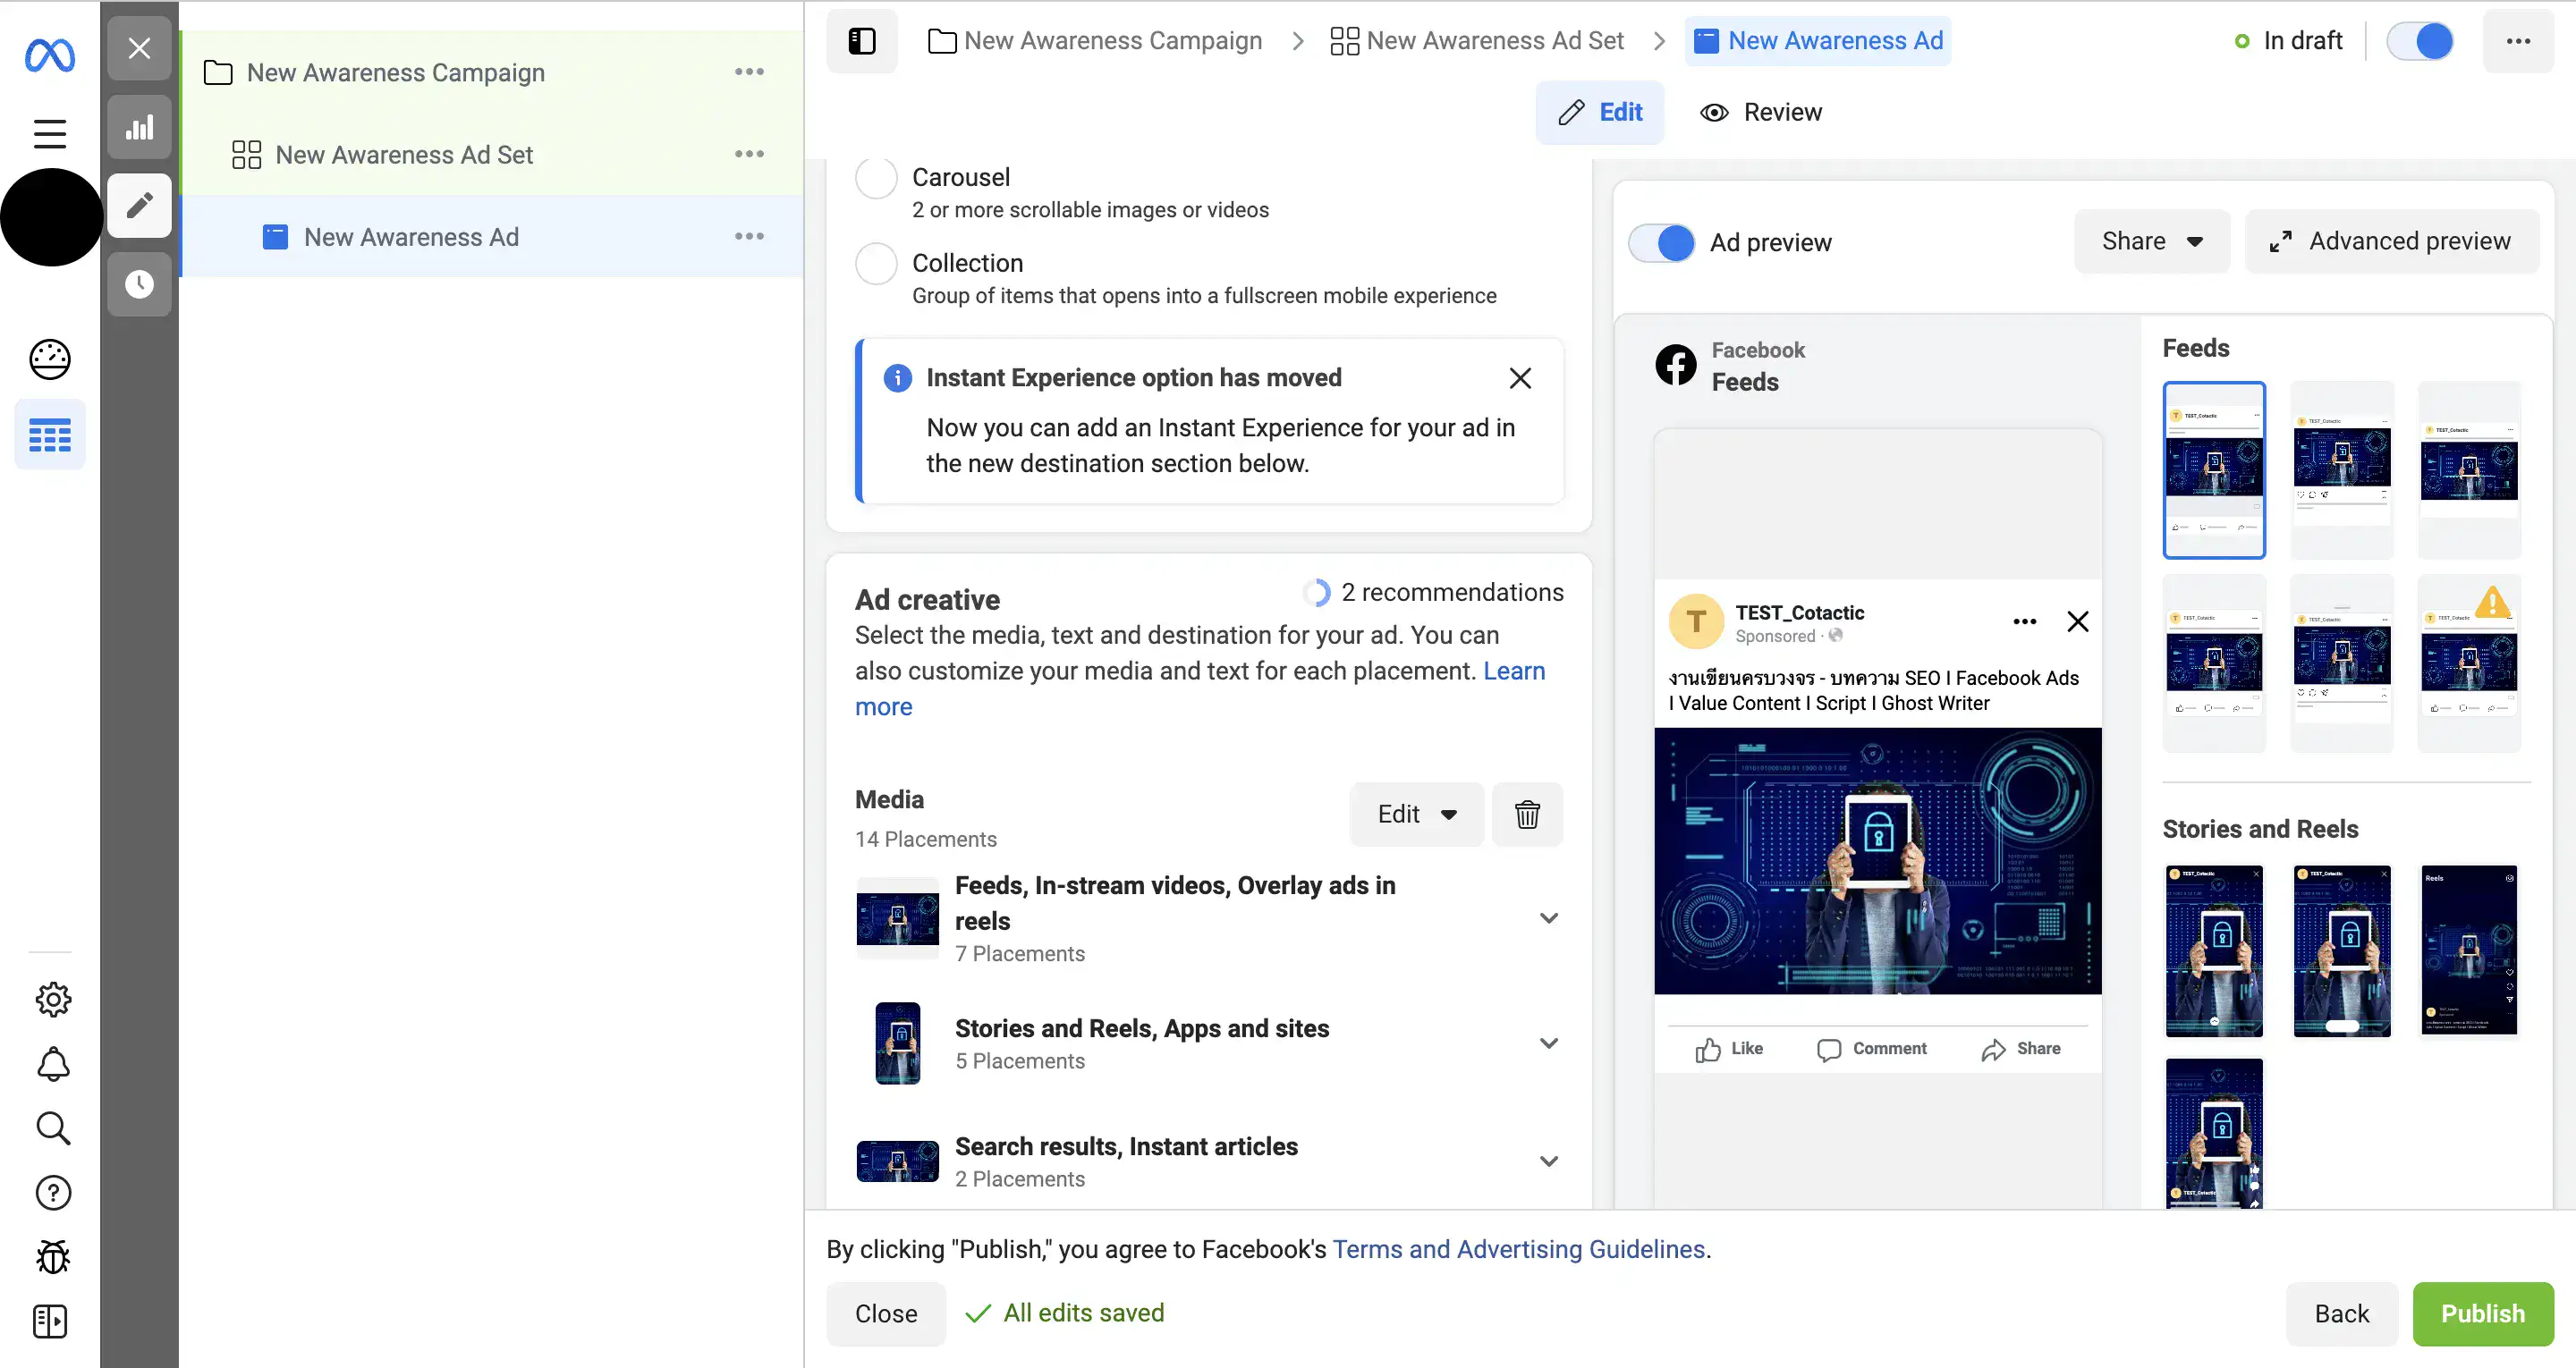Open the media Edit dropdown
This screenshot has width=2576, height=1368.
point(1415,814)
